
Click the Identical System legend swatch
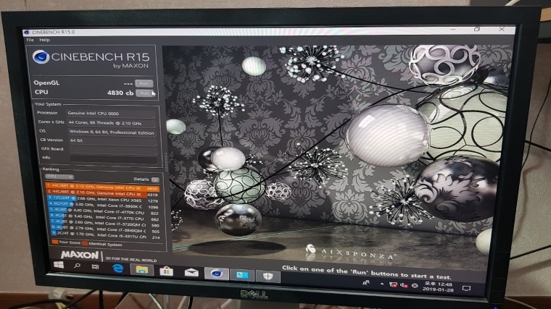pyautogui.click(x=85, y=243)
